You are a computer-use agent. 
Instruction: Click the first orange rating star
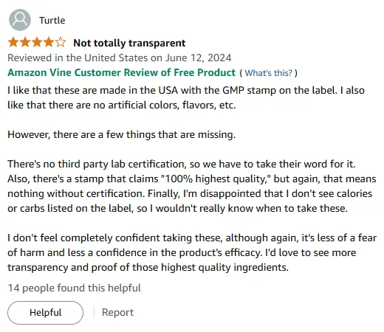point(13,43)
